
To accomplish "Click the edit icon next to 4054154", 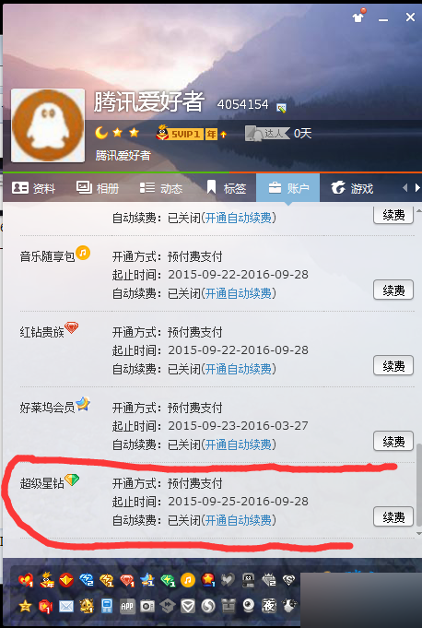I will (x=282, y=107).
